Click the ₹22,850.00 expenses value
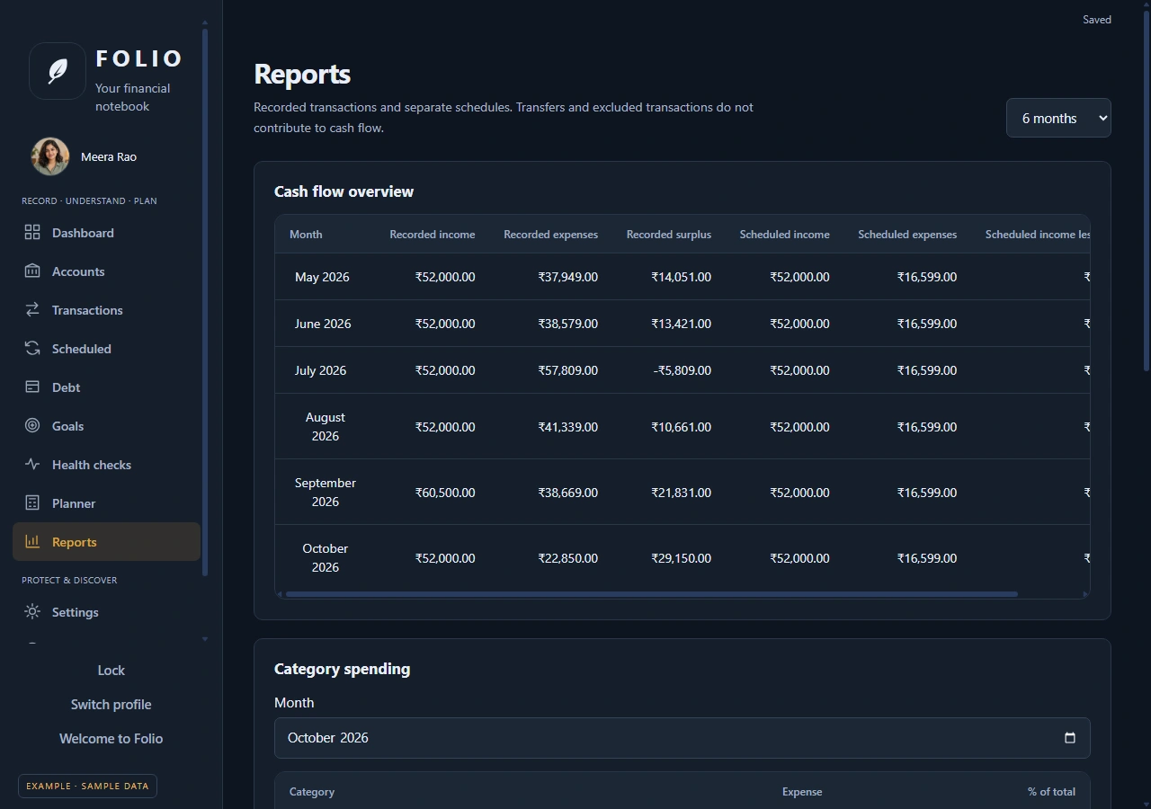Screen dimensions: 1151x809 [x=568, y=558]
